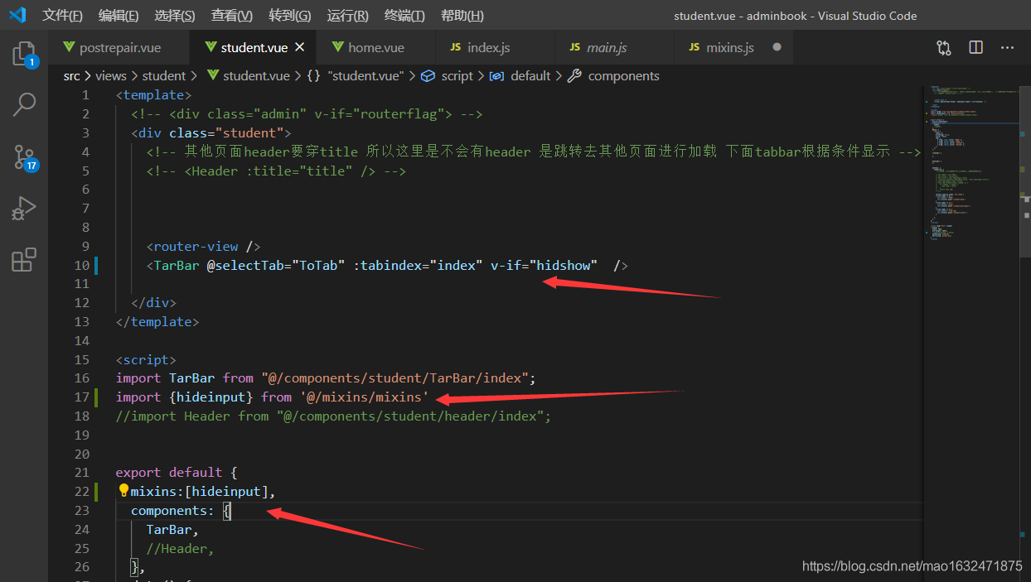The image size is (1031, 582).
Task: Split the editor to the right
Action: 975,48
